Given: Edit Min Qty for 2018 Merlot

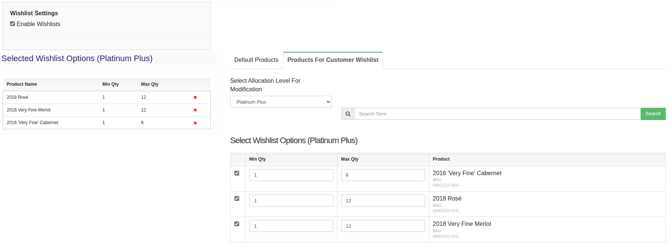Looking at the screenshot, I should (x=291, y=226).
